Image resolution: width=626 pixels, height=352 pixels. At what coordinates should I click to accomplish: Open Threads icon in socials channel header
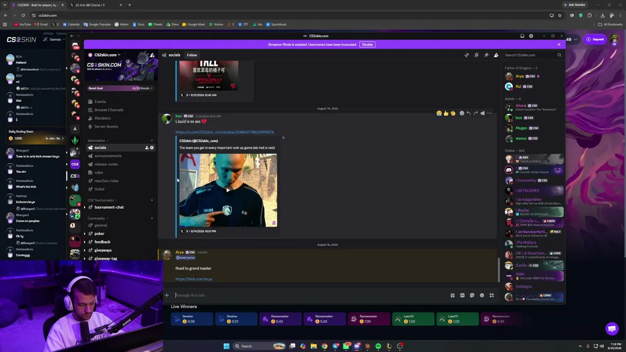coord(467,55)
